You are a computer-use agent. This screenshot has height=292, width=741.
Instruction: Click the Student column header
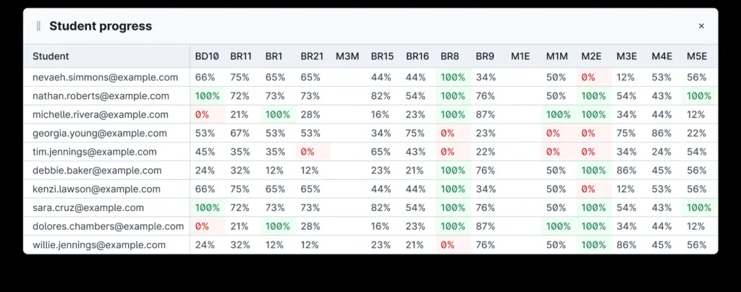[x=51, y=56]
